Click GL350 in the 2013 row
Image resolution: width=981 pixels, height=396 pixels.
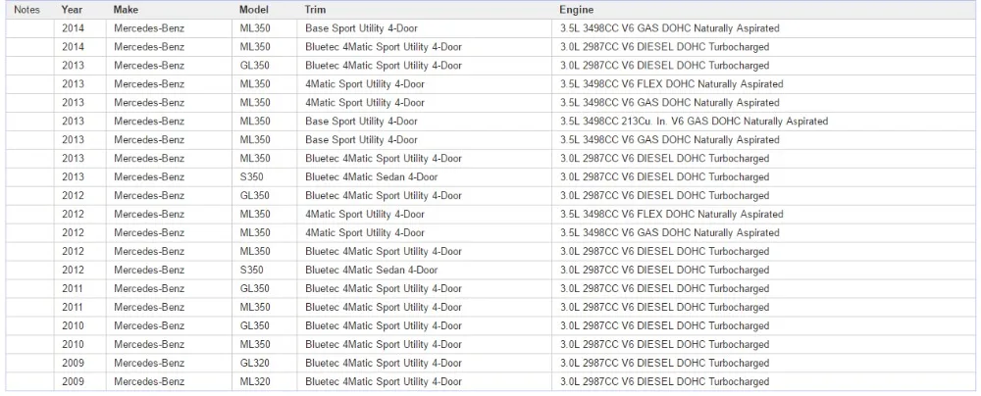coord(255,66)
